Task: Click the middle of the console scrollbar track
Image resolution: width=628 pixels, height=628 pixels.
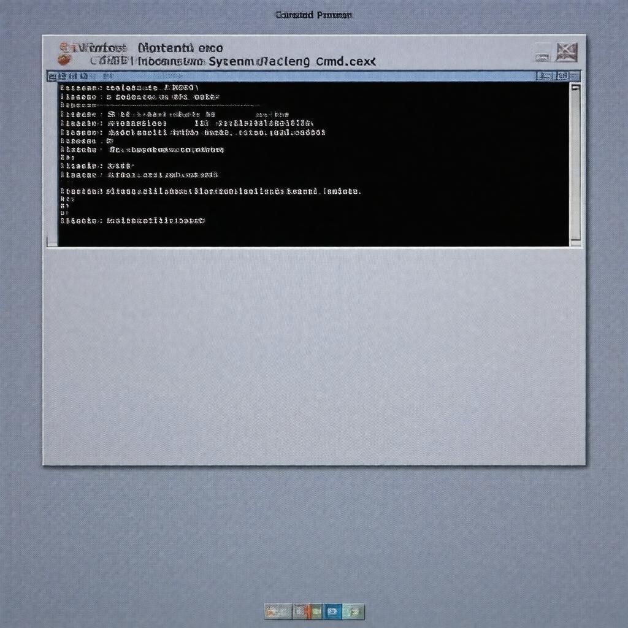Action: (575, 164)
